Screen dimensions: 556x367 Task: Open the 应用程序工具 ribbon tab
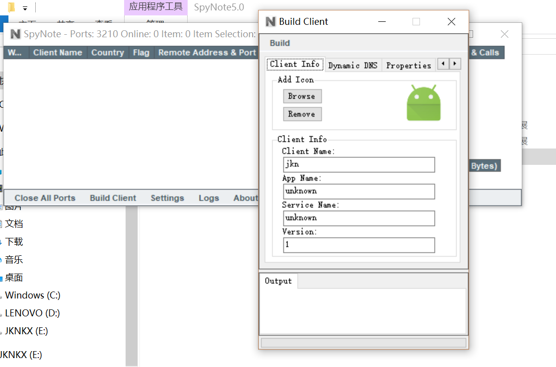pyautogui.click(x=156, y=7)
